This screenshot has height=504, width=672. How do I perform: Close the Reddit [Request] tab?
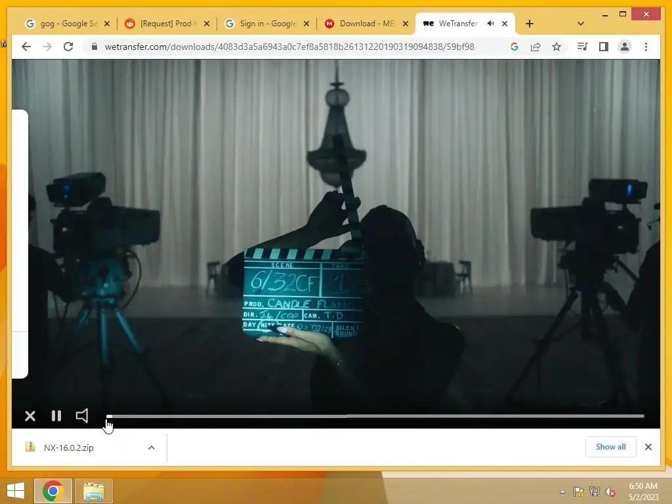[x=207, y=24]
